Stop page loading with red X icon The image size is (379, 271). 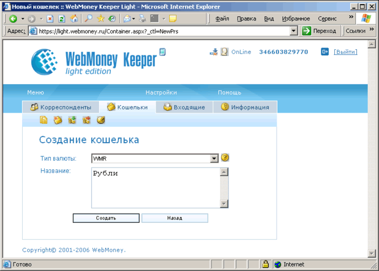click(x=50, y=18)
